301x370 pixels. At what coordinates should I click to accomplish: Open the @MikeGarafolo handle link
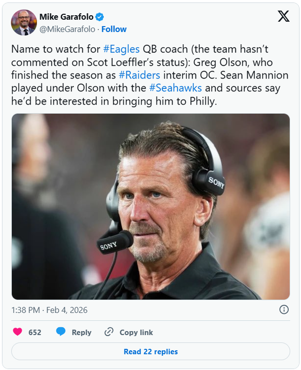pyautogui.click(x=67, y=29)
